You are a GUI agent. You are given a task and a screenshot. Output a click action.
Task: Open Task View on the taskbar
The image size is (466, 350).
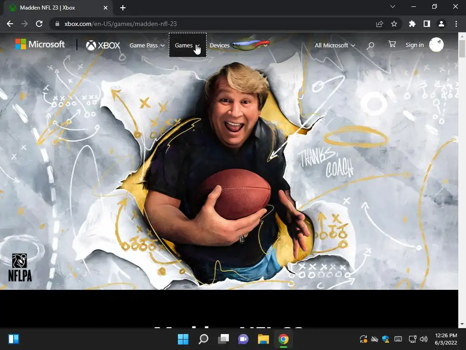click(x=223, y=339)
